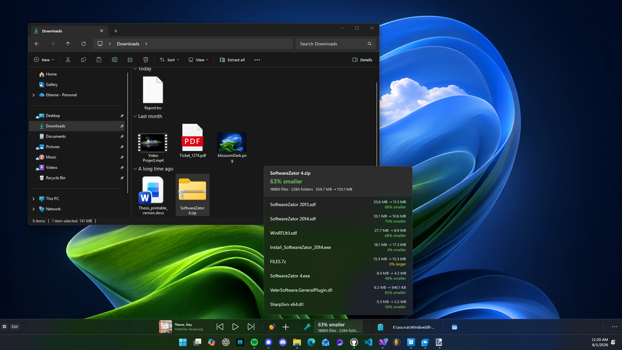Open Pictures in the navigation pane

coord(77,147)
